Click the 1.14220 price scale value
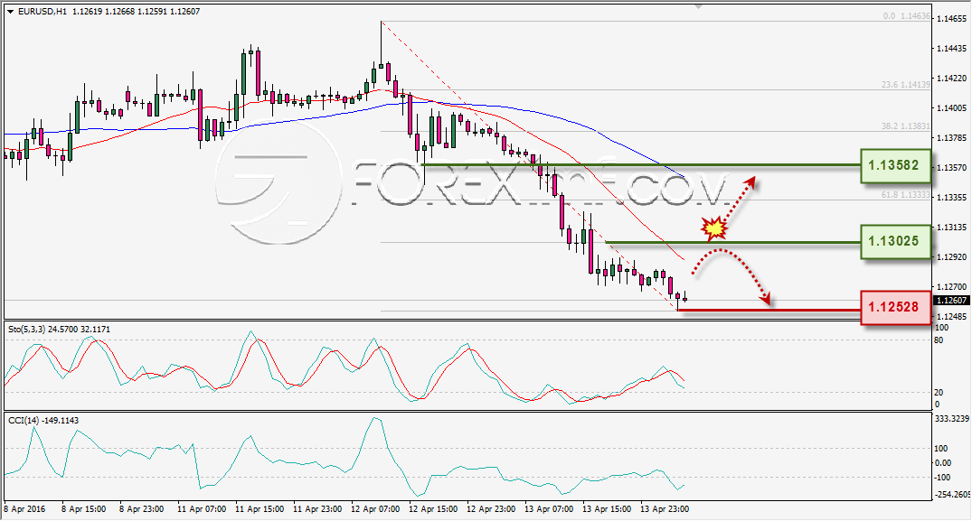 coord(951,78)
